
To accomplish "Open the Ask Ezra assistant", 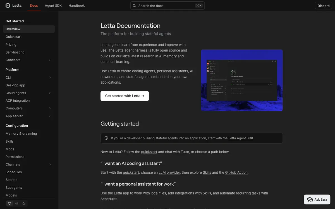I will [x=317, y=200].
